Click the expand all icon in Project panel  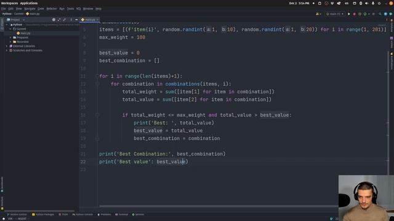[59, 20]
